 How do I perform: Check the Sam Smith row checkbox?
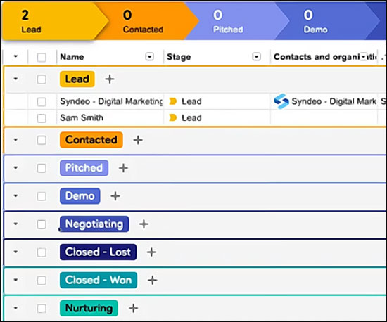pos(42,118)
